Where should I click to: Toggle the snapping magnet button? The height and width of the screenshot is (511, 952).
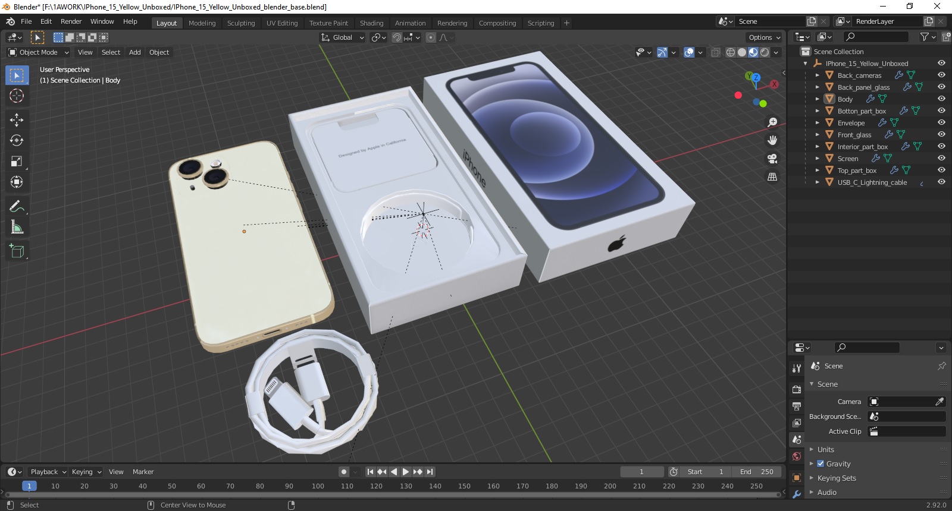click(397, 37)
